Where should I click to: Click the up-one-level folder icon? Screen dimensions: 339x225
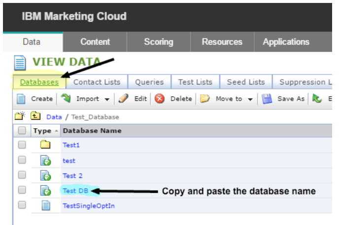pyautogui.click(x=35, y=116)
